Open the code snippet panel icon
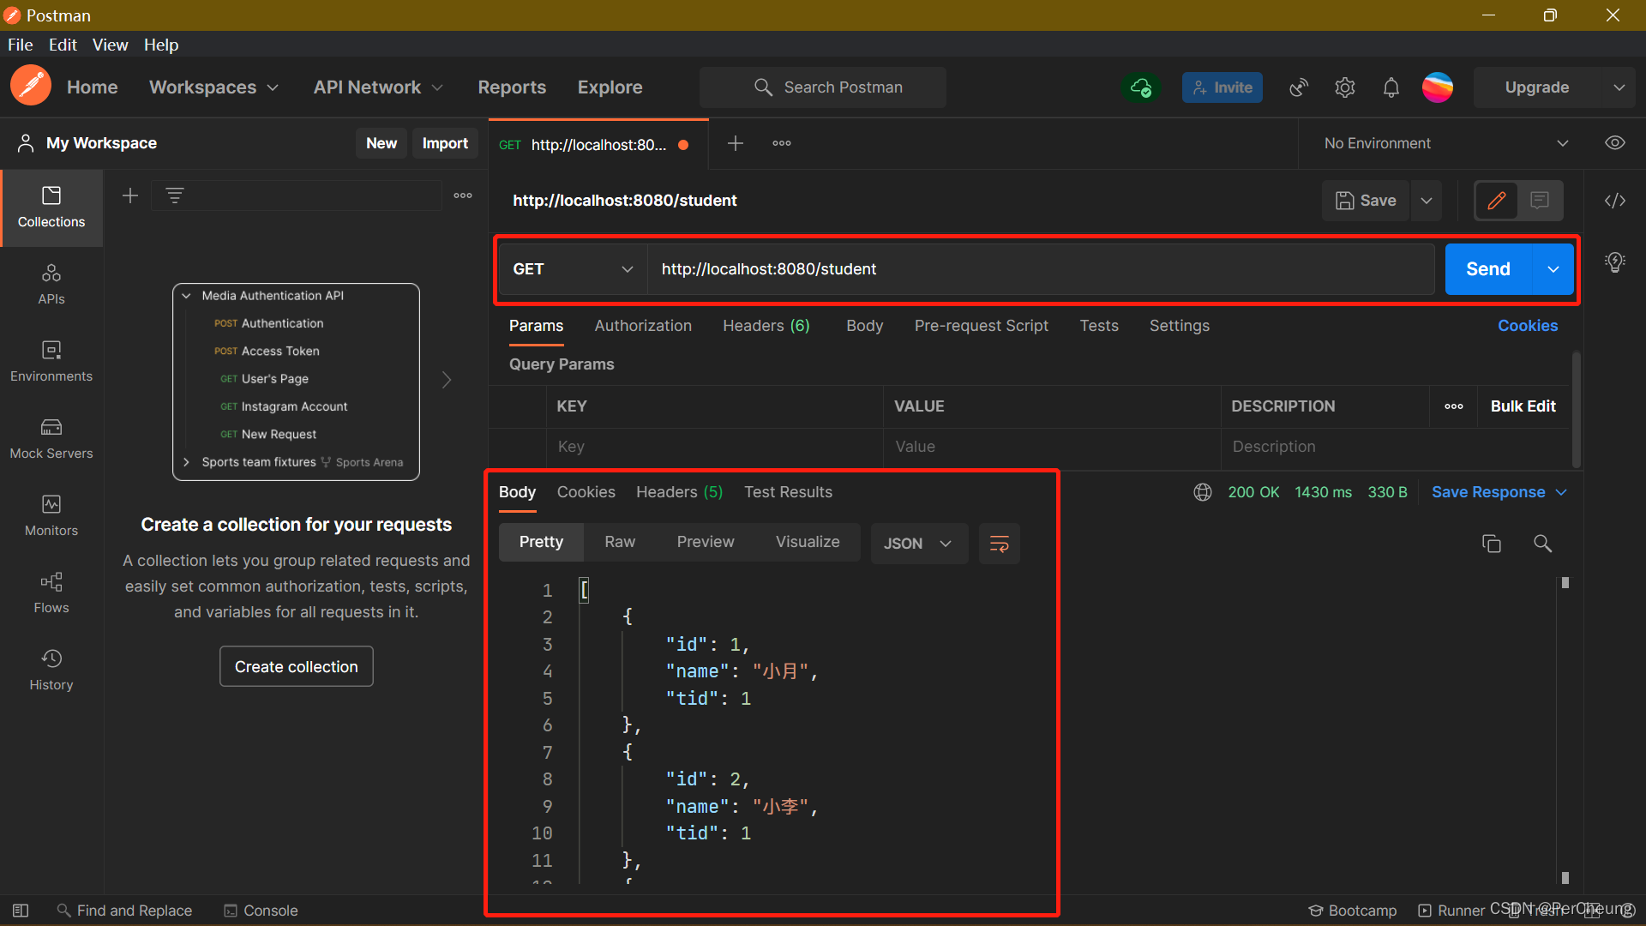 [x=1614, y=201]
